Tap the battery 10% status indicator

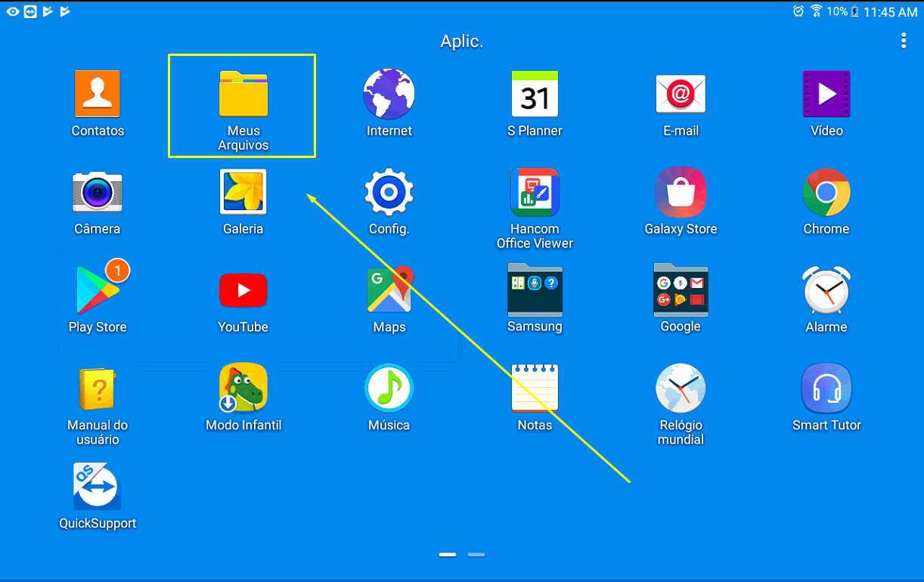click(x=842, y=11)
